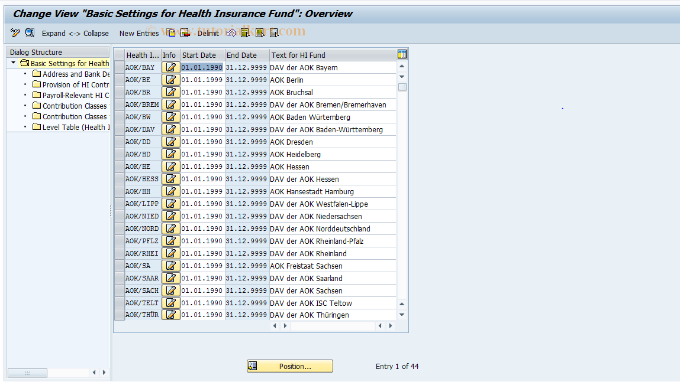
Task: Click table scroll up arrow at top
Action: (402, 66)
